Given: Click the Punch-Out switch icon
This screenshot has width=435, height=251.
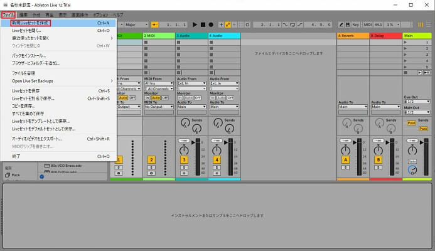Looking at the screenshot, I should click(x=300, y=24).
